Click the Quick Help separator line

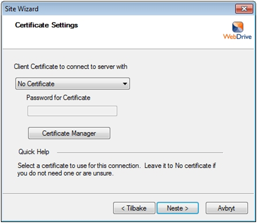coord(140,153)
